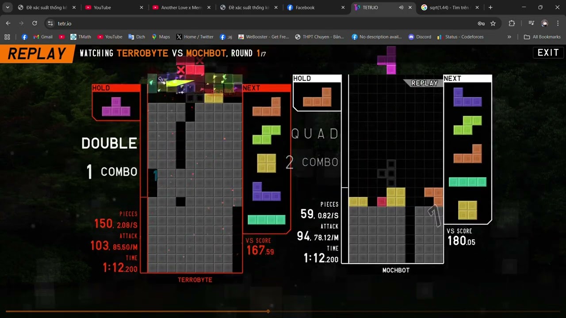Close the YouTube tab
Screen dimensions: 566x318
141,8
